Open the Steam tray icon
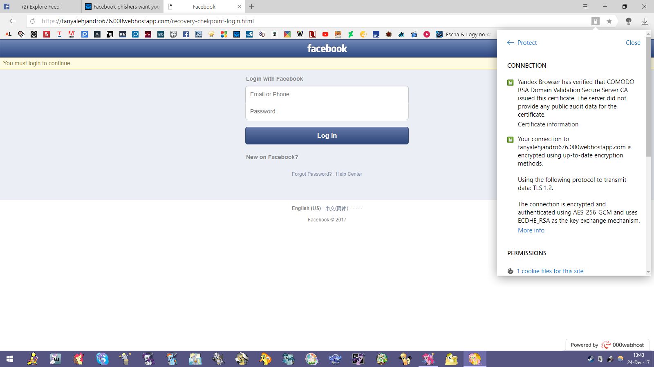 [x=591, y=359]
